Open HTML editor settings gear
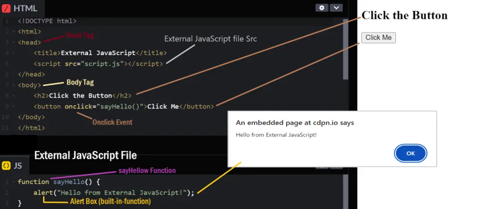The width and height of the screenshot is (483, 209). (x=322, y=8)
